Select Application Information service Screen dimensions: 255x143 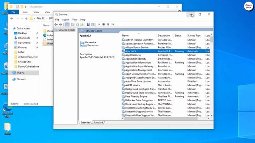coord(166,63)
